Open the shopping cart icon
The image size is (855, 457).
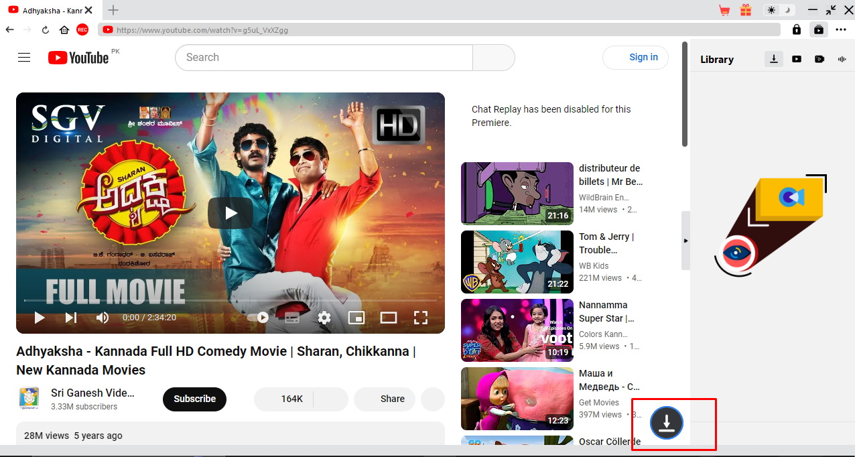pos(724,10)
